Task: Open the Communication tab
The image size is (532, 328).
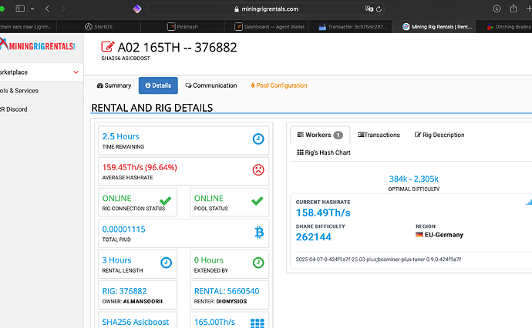Action: coord(211,85)
